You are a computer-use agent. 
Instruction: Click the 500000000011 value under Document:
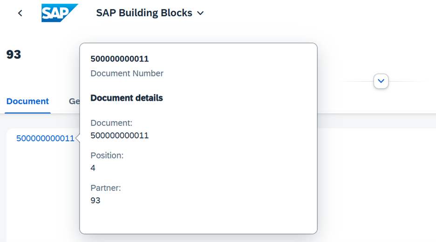tap(120, 135)
